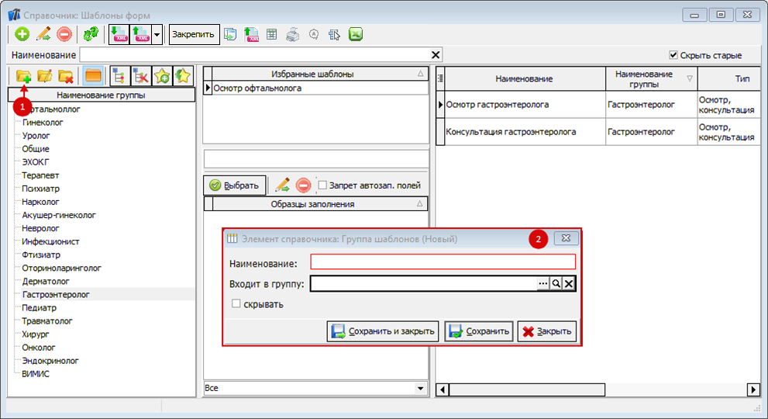This screenshot has height=419, width=768.
Task: Click the ellipsis button in 'Входит в группу'
Action: click(x=542, y=284)
